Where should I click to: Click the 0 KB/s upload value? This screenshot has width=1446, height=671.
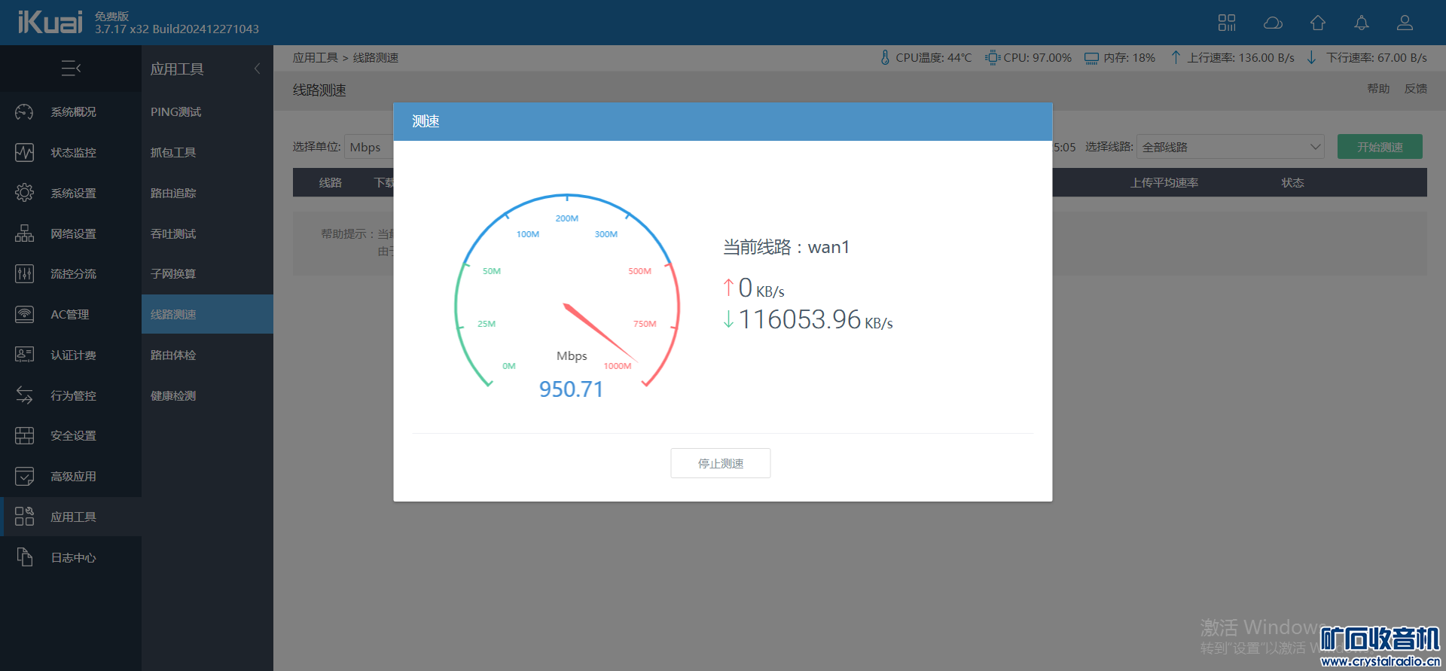pyautogui.click(x=761, y=288)
